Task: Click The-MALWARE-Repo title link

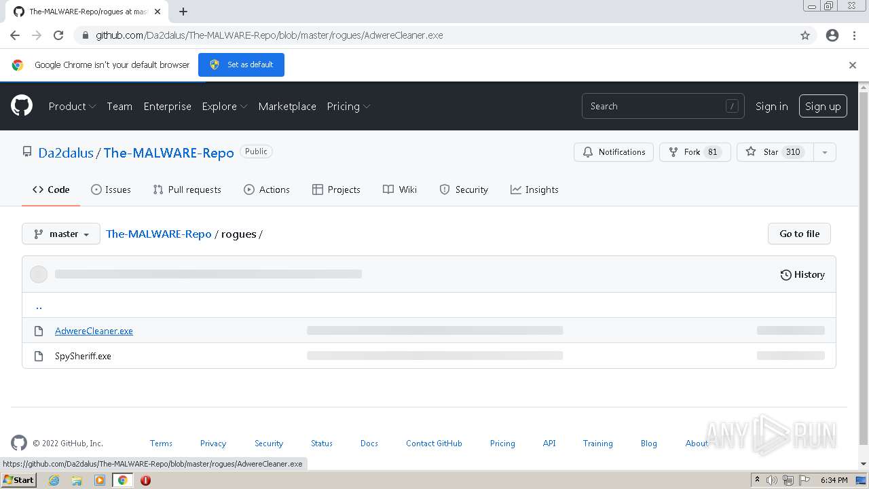Action: point(168,153)
